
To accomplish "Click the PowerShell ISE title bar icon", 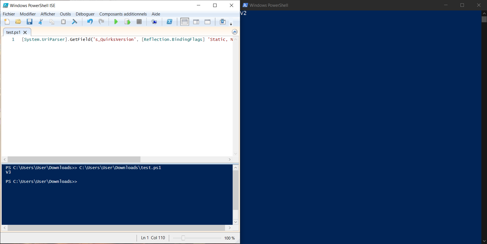I will point(5,5).
